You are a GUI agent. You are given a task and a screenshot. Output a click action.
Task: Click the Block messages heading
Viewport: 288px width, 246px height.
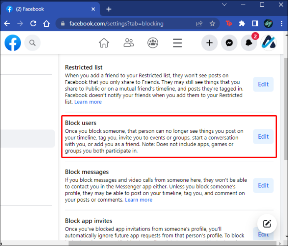click(x=87, y=172)
